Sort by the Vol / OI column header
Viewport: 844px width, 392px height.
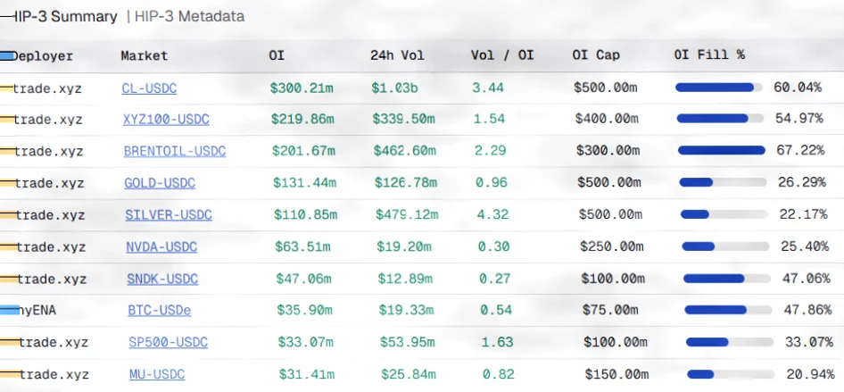pyautogui.click(x=502, y=55)
